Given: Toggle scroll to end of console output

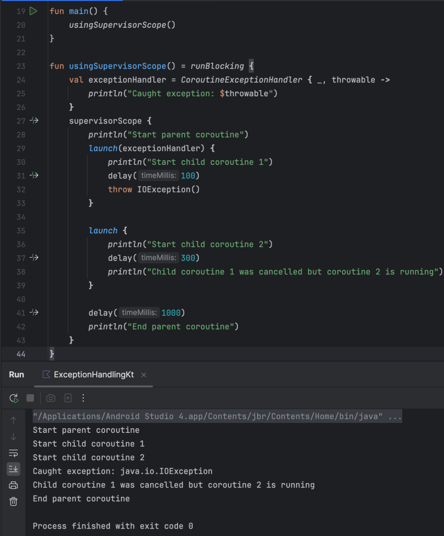Looking at the screenshot, I should tap(14, 469).
